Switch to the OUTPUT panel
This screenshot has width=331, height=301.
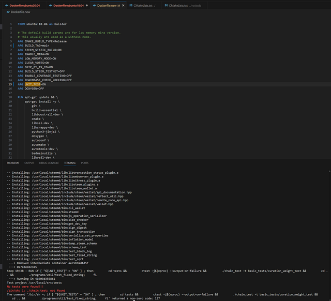pyautogui.click(x=29, y=163)
